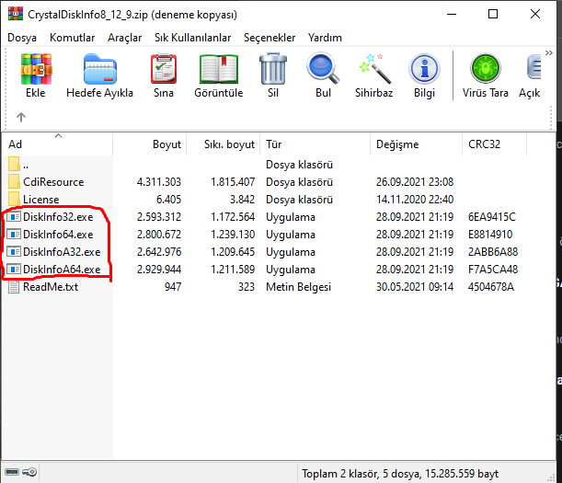Click the date 26.09.2021 23:08

click(x=415, y=182)
